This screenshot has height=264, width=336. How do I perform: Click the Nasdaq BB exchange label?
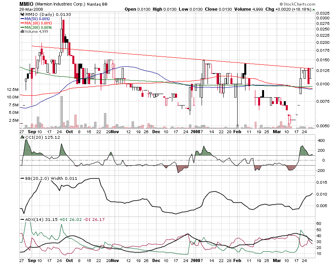point(97,4)
